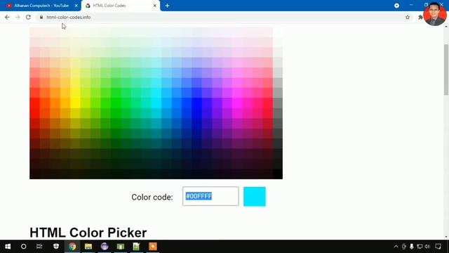Bookmark this page with the star icon
The image size is (449, 253).
pyautogui.click(x=408, y=17)
